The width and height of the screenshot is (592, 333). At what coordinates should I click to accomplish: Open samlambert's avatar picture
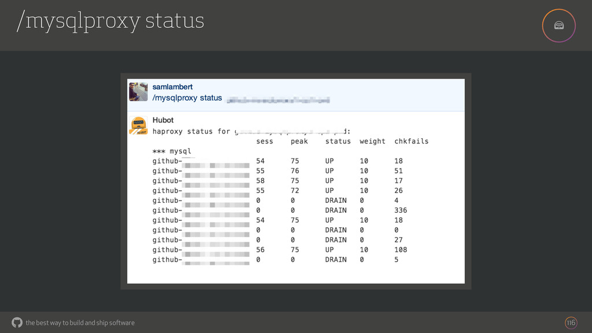[x=138, y=92]
